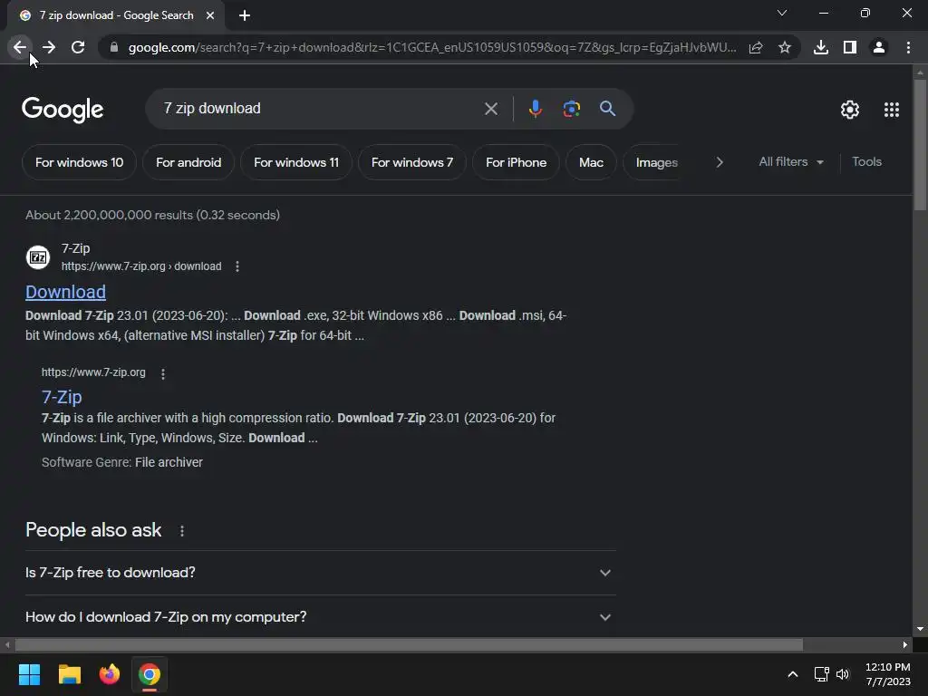The height and width of the screenshot is (696, 928).
Task: Launch Firefox from taskbar
Action: (109, 674)
